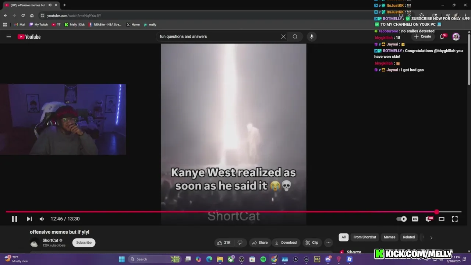Go back in the browser
This screenshot has height=265, width=471.
[5, 15]
